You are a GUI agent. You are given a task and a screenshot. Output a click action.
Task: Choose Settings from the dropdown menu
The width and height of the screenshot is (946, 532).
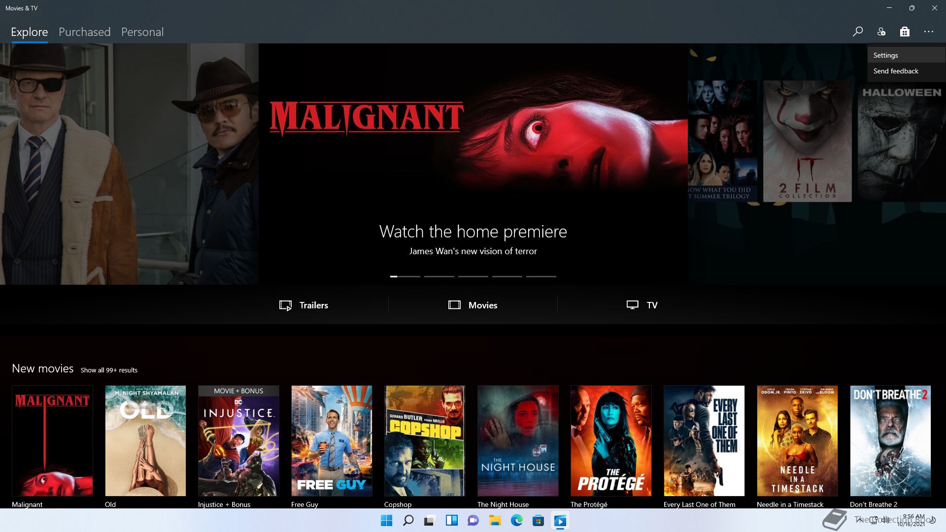point(906,55)
